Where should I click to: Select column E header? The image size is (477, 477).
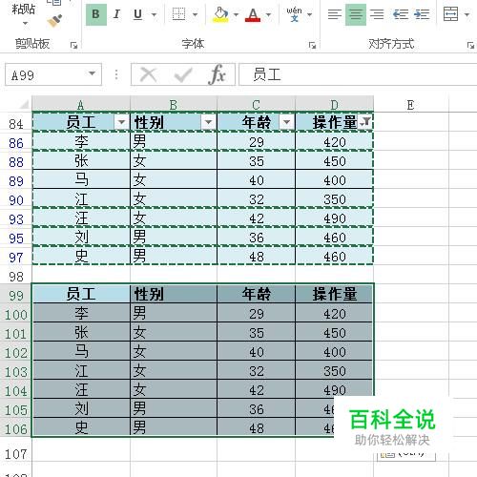coord(411,104)
